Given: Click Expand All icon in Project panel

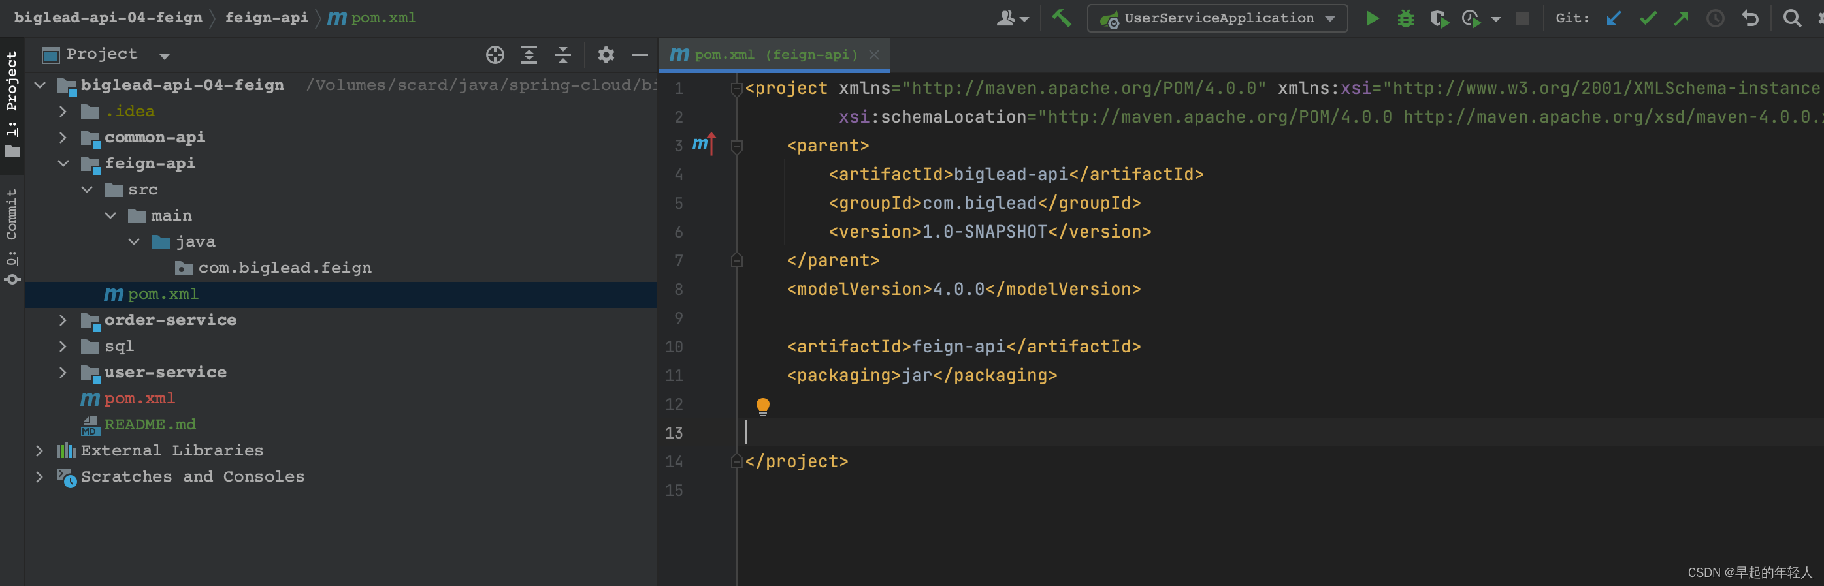Looking at the screenshot, I should click(x=529, y=55).
